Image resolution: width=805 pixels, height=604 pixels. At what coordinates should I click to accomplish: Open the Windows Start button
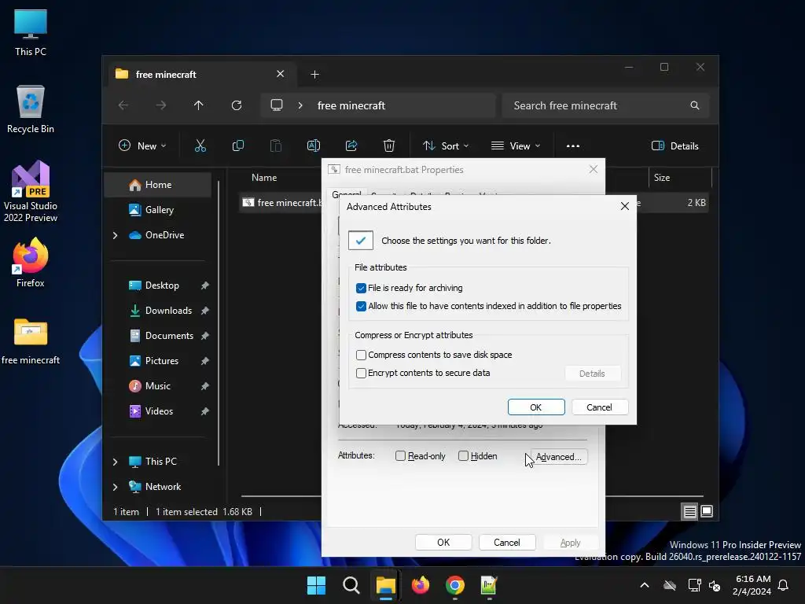(316, 585)
